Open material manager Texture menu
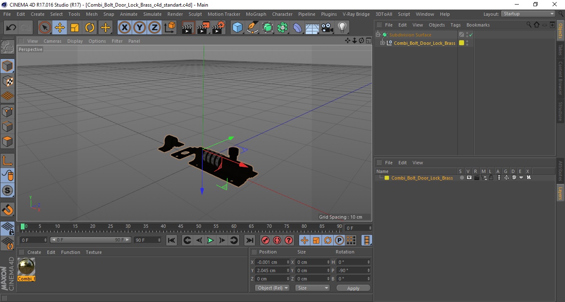This screenshot has width=565, height=302. (x=93, y=252)
